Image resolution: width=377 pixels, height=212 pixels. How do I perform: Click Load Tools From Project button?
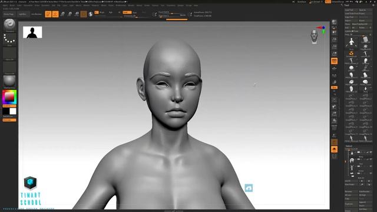click(x=358, y=14)
